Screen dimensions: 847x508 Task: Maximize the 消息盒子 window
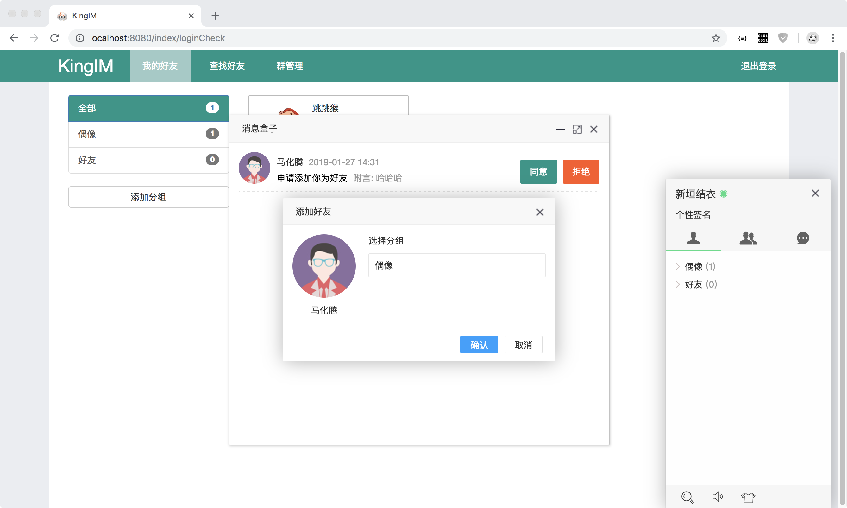click(x=577, y=130)
